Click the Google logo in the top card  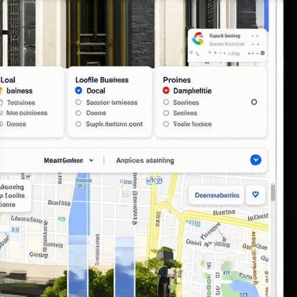[198, 38]
